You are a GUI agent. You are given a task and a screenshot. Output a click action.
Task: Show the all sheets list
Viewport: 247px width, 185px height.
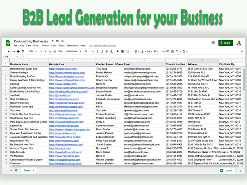(16, 170)
